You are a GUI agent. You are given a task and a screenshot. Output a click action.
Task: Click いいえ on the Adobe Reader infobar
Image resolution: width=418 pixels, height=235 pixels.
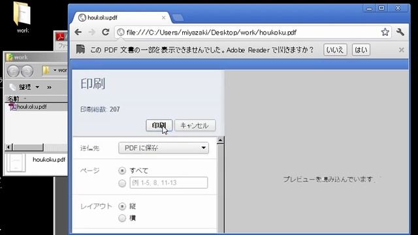click(x=335, y=50)
